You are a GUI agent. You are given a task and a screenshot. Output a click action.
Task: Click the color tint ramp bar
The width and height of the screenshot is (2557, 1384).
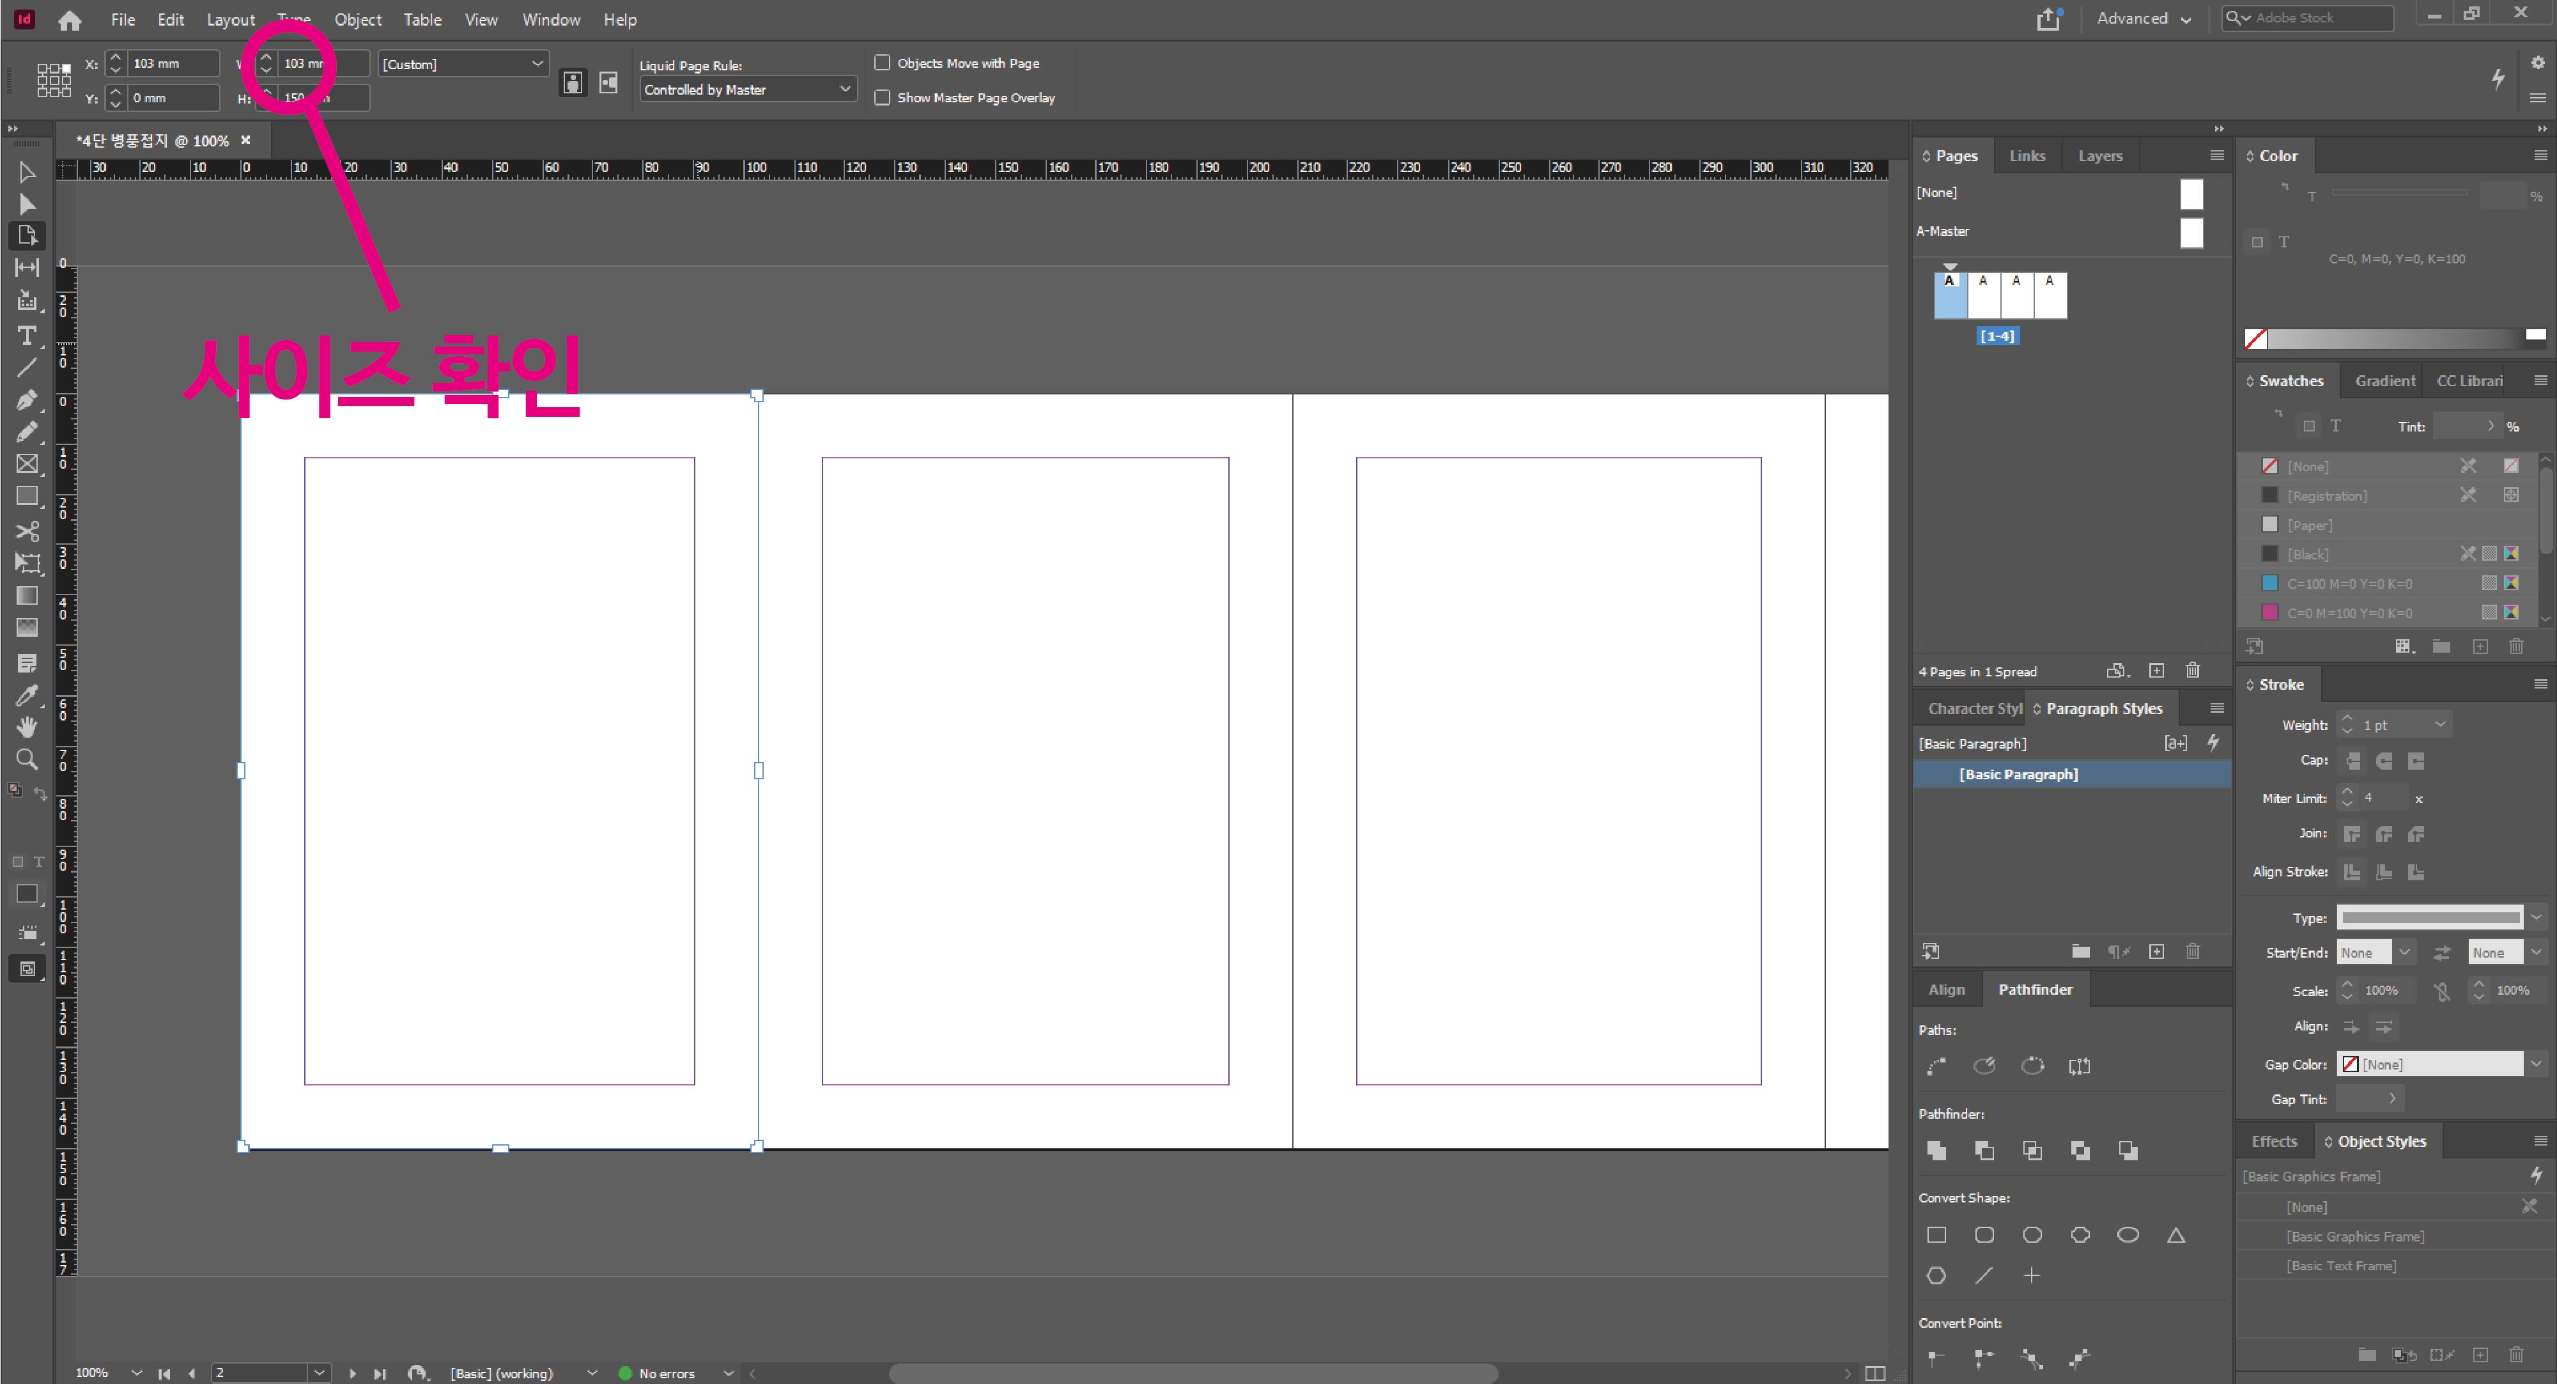2396,339
